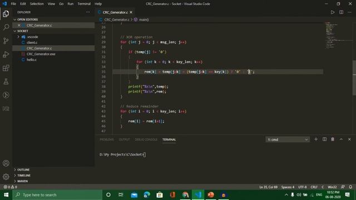The image size is (356, 200).
Task: Open Task View on the taskbar
Action: click(x=121, y=195)
